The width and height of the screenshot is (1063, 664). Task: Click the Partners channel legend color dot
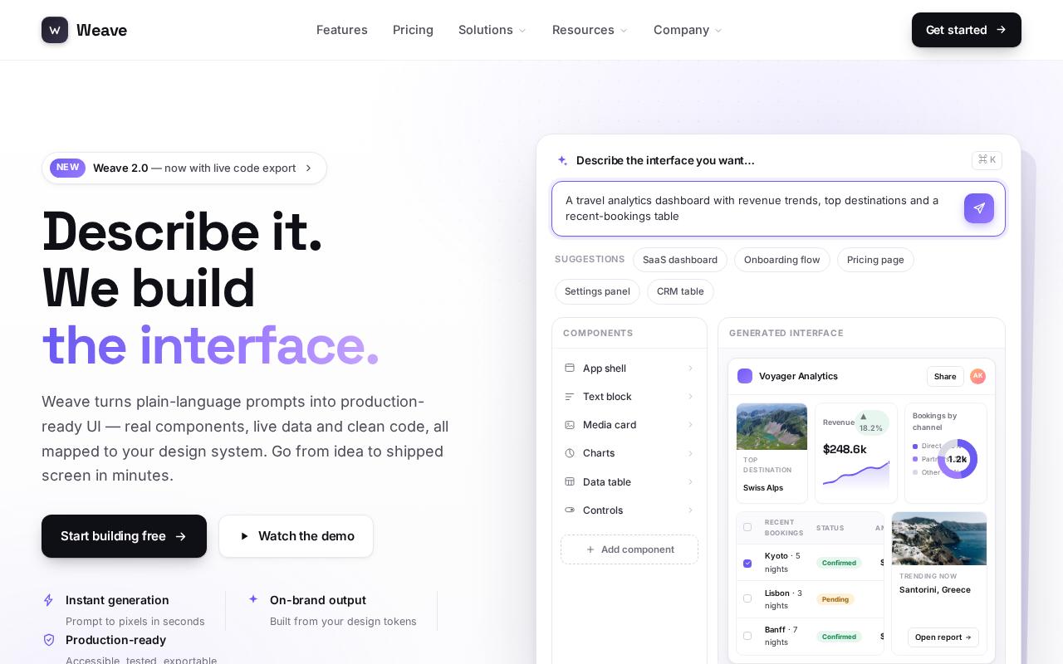(915, 459)
